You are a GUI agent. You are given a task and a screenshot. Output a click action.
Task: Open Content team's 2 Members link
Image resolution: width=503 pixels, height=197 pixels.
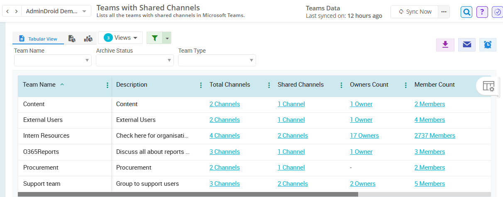(430, 104)
